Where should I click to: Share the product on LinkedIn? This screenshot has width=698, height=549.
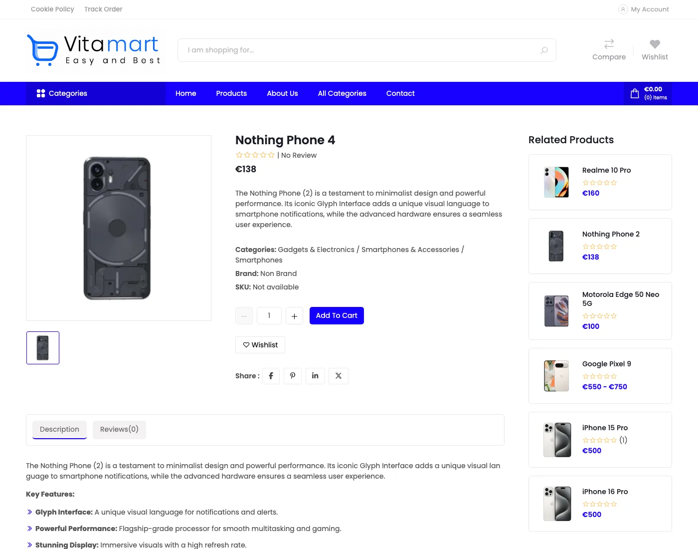[315, 376]
